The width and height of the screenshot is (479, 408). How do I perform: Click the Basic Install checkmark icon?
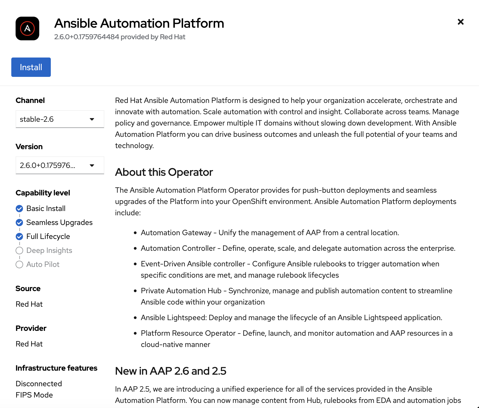pyautogui.click(x=19, y=209)
